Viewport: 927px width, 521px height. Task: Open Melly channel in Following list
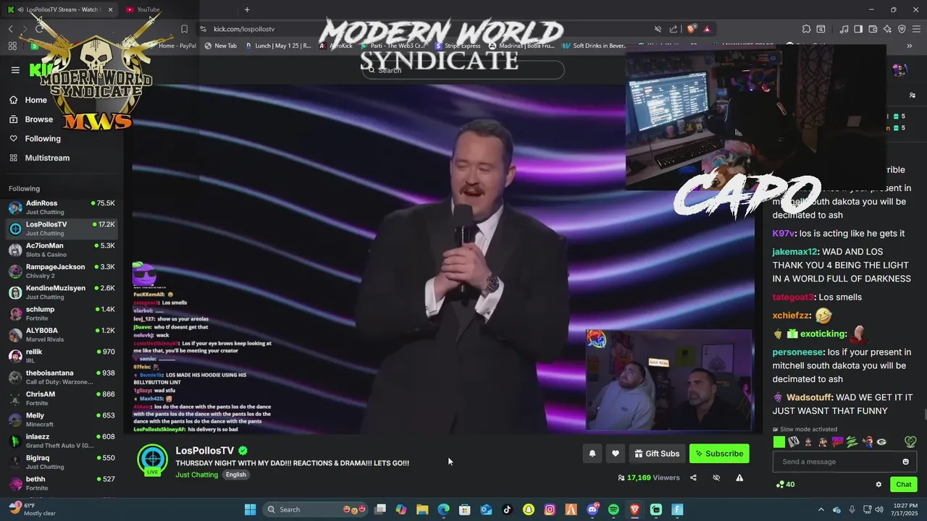62,420
